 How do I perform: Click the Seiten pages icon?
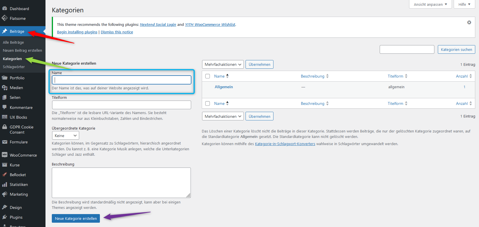click(x=5, y=97)
